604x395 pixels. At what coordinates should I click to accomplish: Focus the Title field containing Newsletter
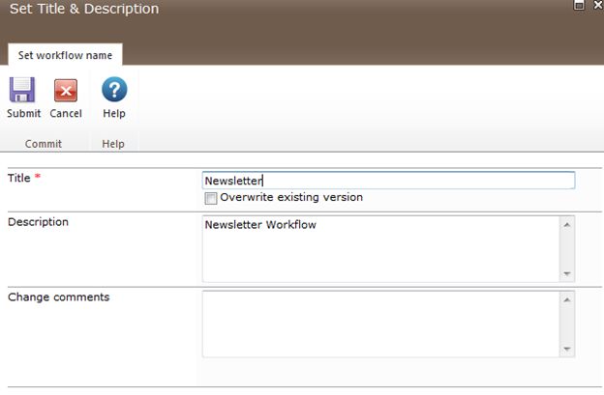[387, 181]
